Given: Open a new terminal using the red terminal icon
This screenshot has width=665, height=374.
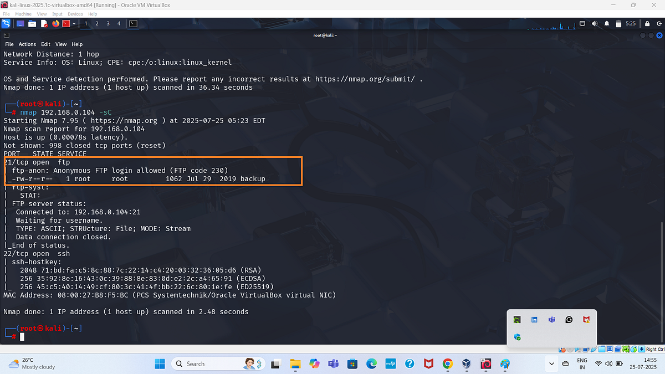Looking at the screenshot, I should (65, 23).
